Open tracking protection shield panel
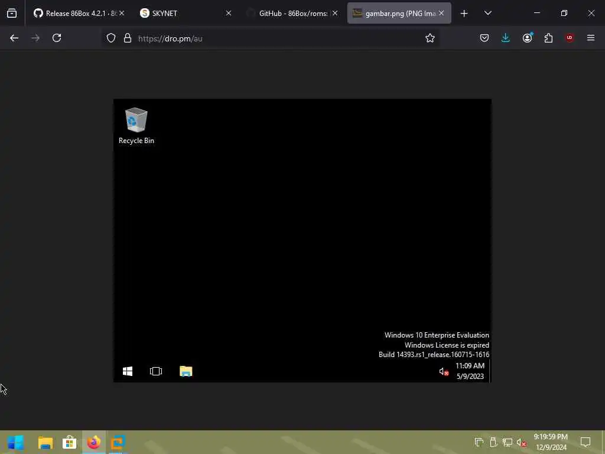The height and width of the screenshot is (454, 605). click(x=111, y=38)
